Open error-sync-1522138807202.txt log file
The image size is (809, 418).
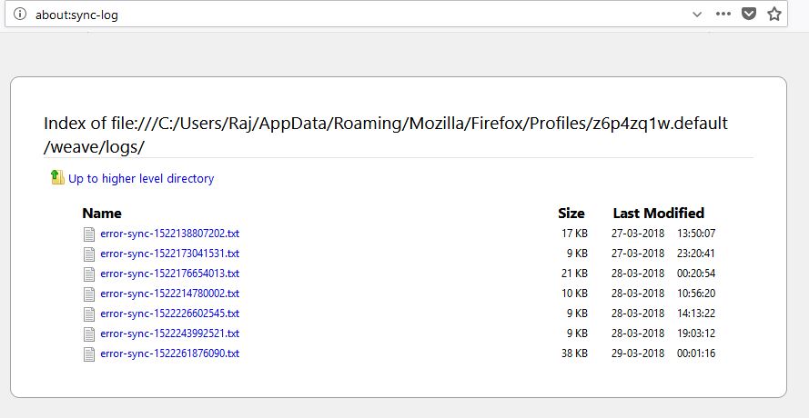(x=169, y=234)
